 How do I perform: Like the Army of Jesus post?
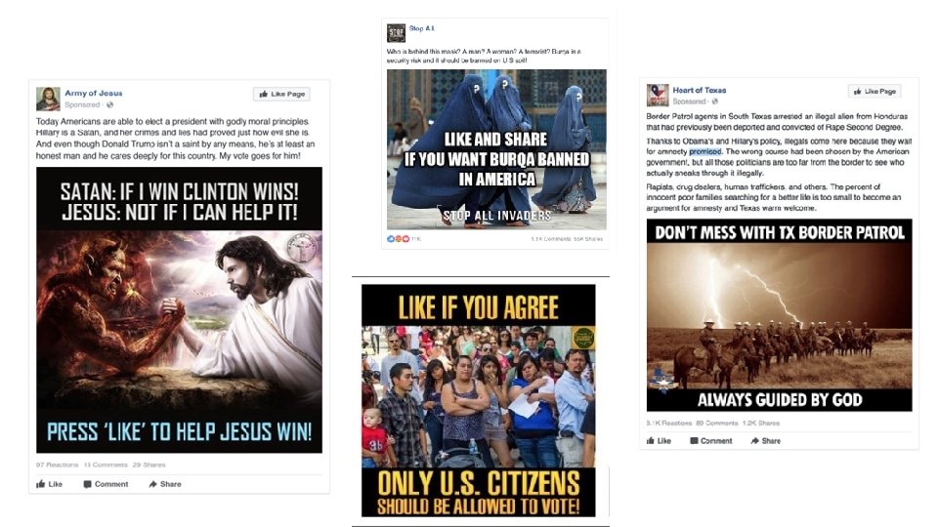[49, 484]
